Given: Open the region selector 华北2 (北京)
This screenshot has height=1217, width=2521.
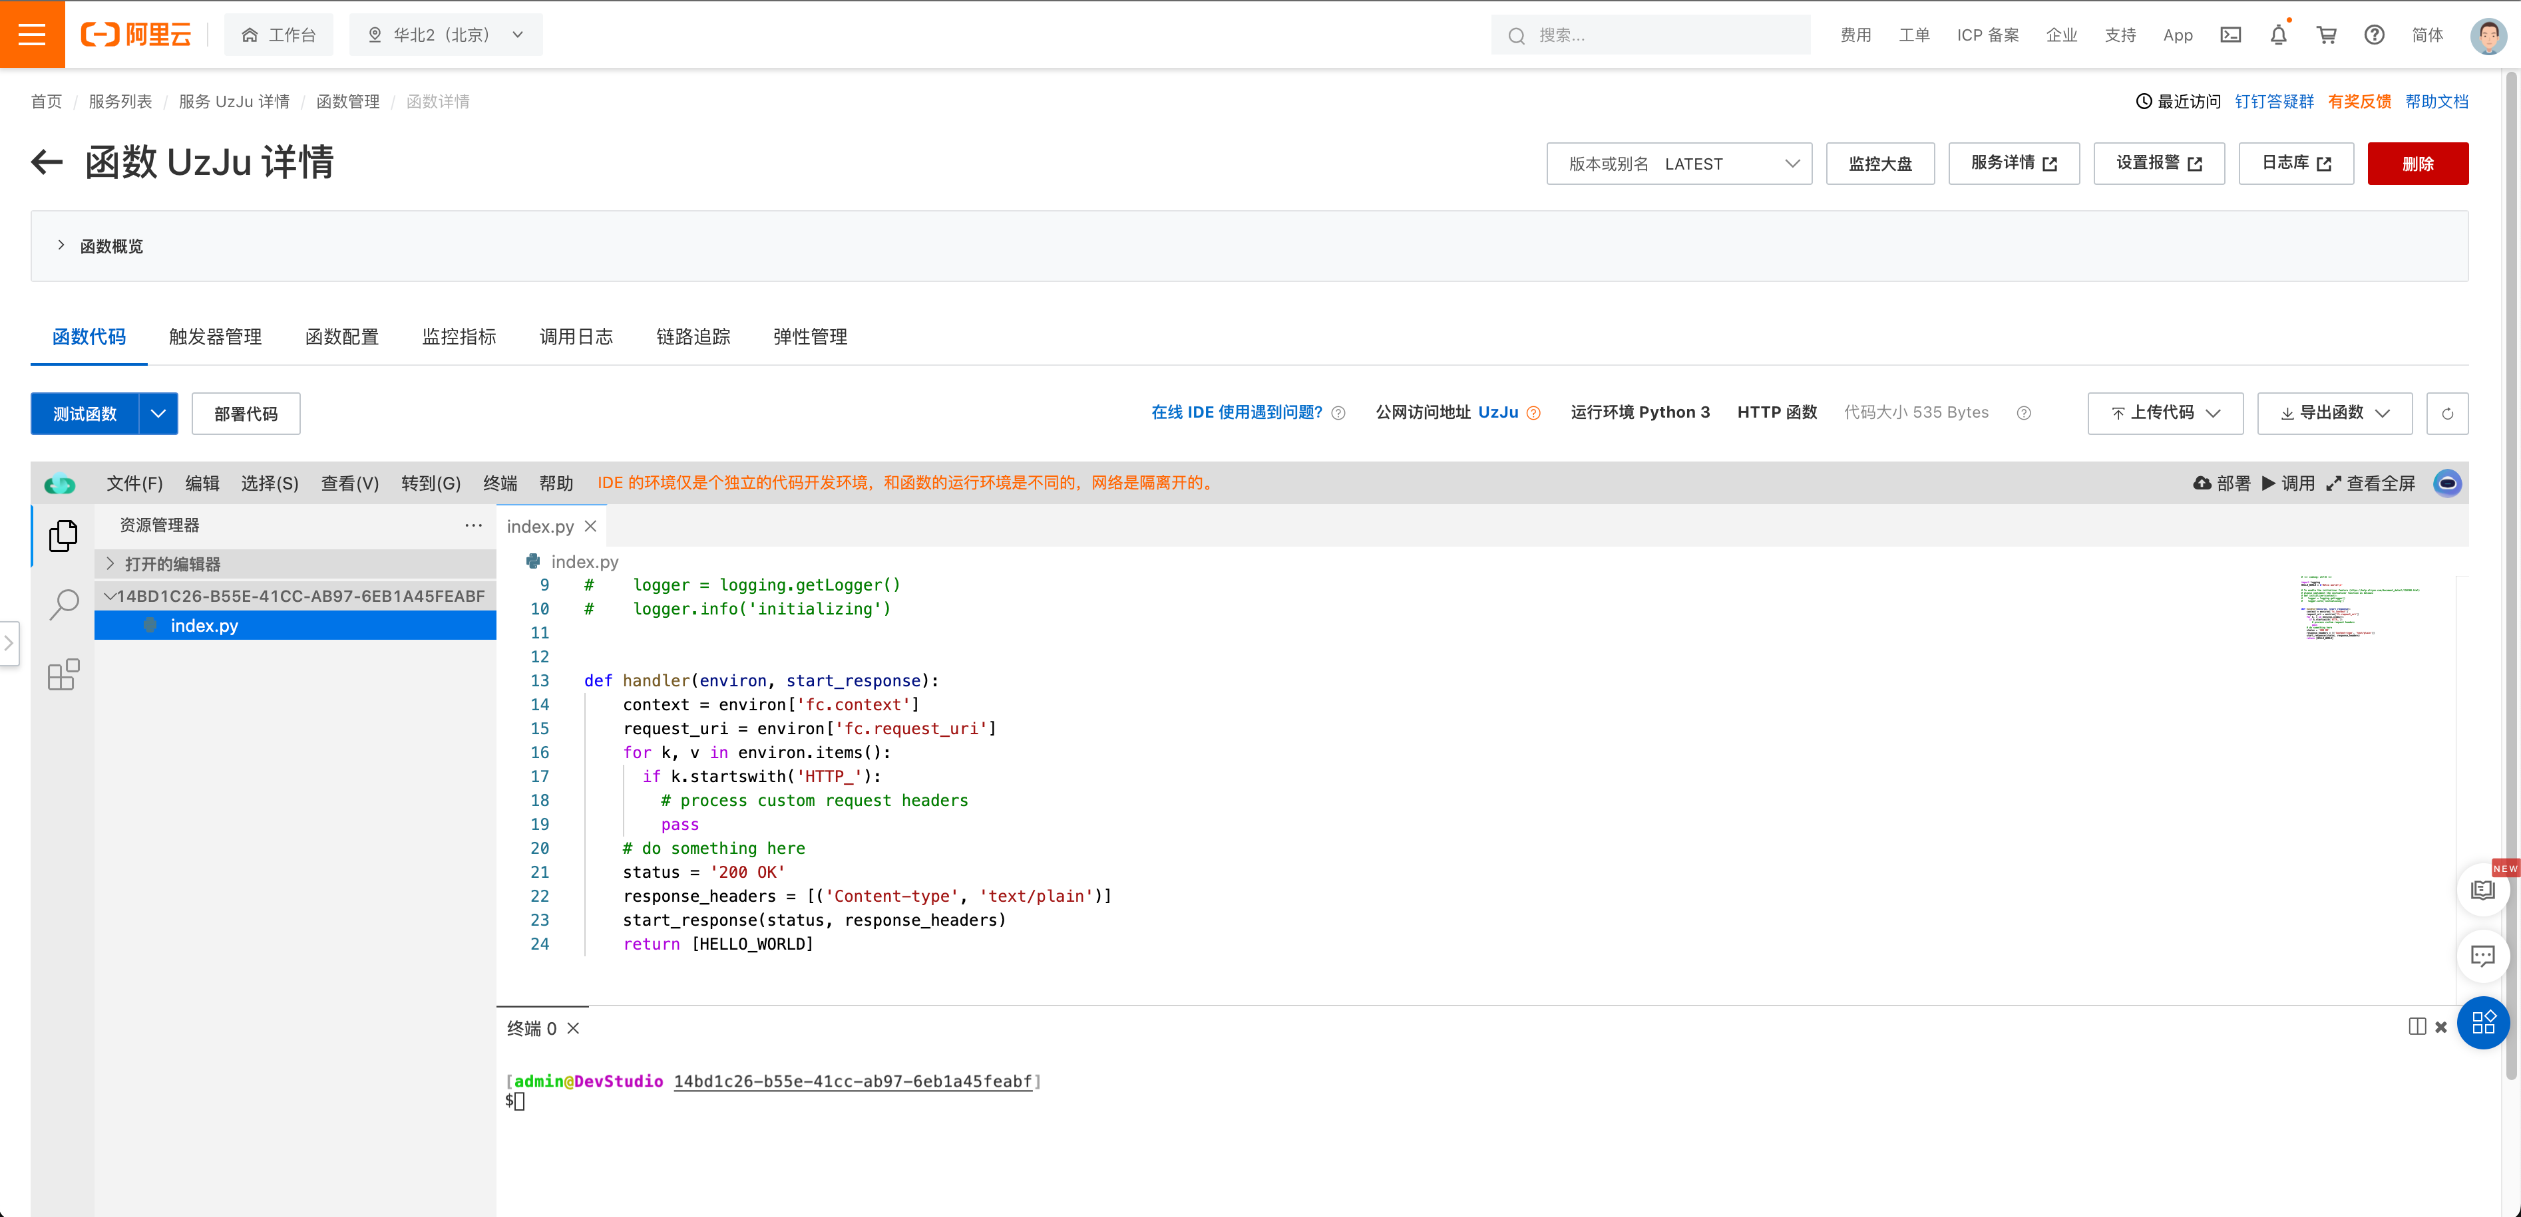Looking at the screenshot, I should pyautogui.click(x=445, y=34).
